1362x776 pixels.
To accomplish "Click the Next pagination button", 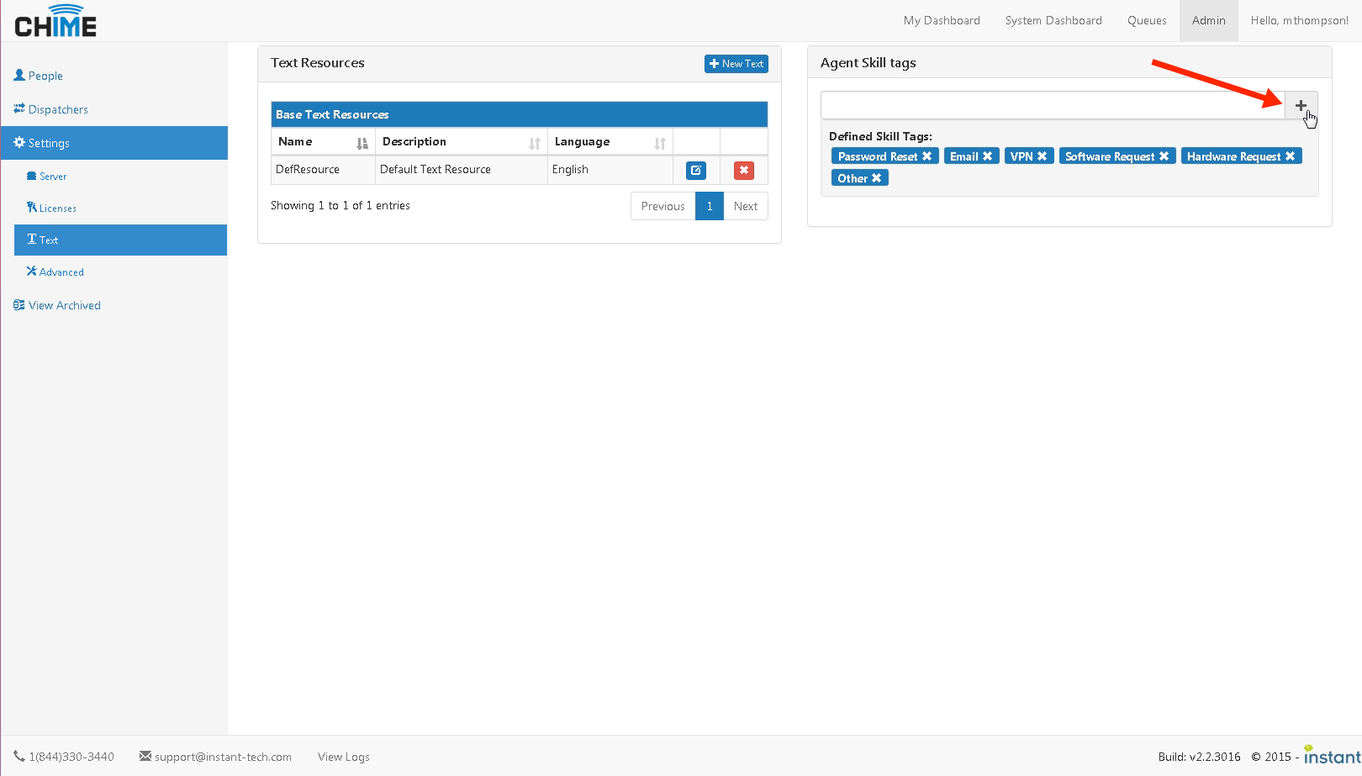I will point(745,206).
